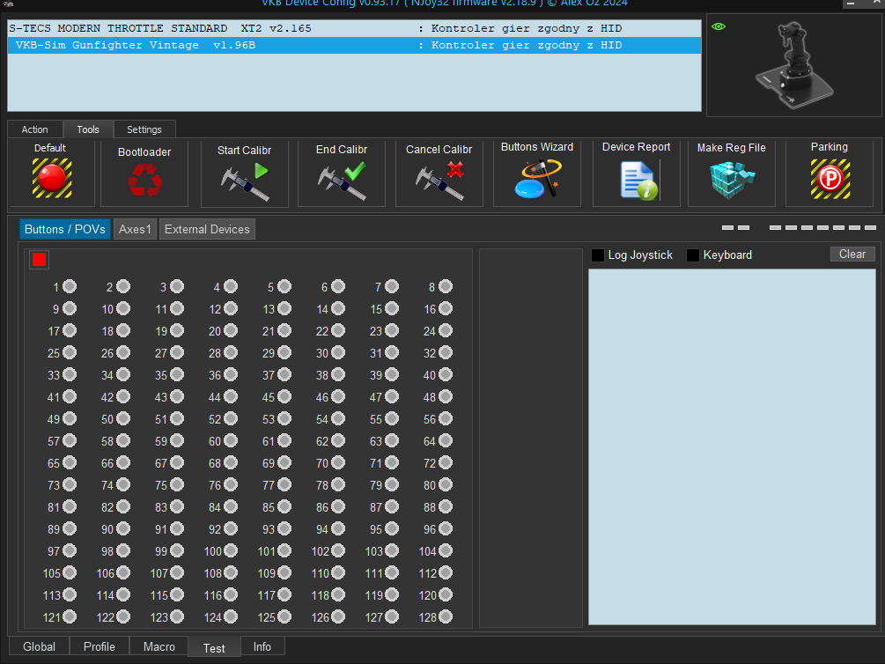The image size is (885, 664).
Task: Open the Device Report icon
Action: [x=637, y=180]
